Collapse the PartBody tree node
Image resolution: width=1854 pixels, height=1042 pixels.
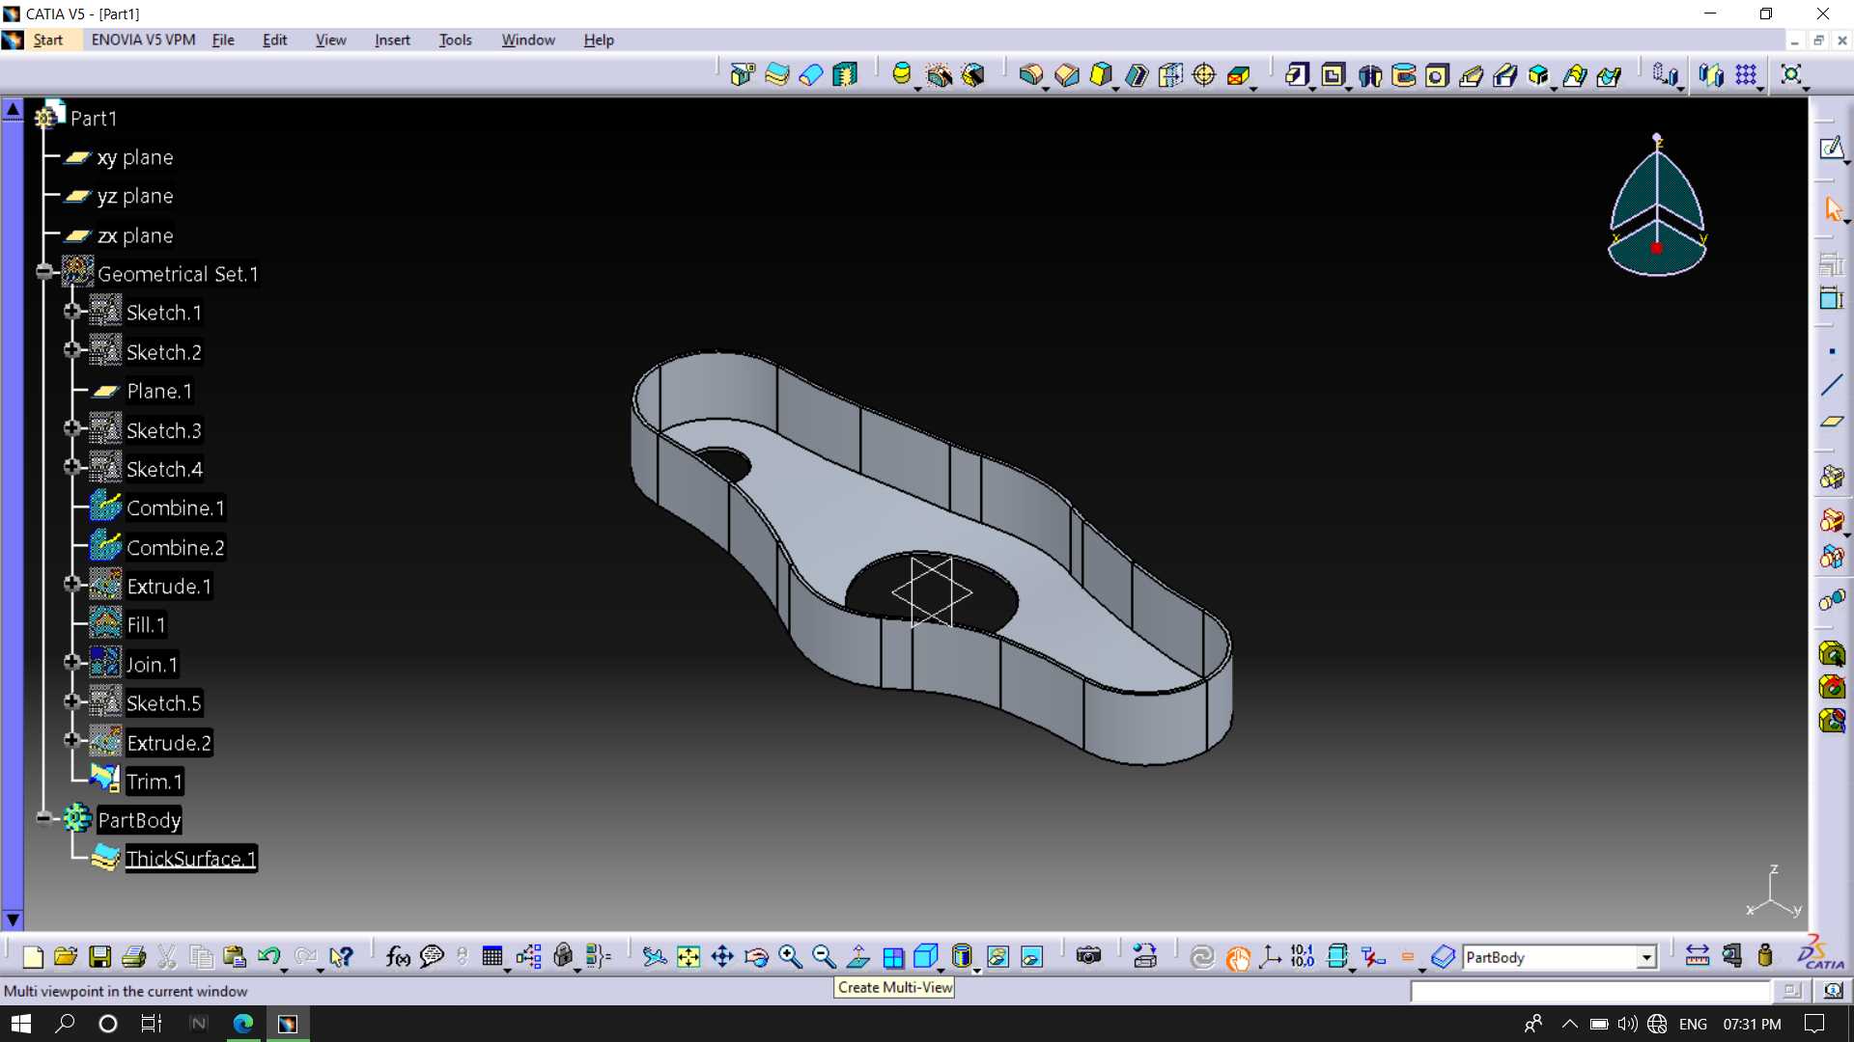point(44,819)
